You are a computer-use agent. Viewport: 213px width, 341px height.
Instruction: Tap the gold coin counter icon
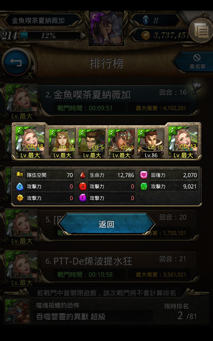(145, 35)
